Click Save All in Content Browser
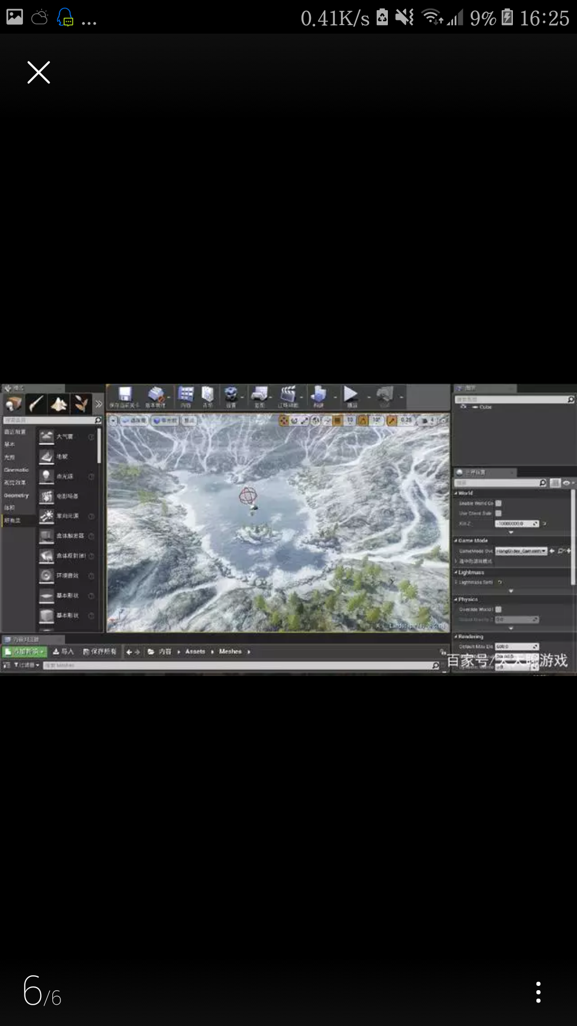This screenshot has height=1026, width=577. click(100, 651)
